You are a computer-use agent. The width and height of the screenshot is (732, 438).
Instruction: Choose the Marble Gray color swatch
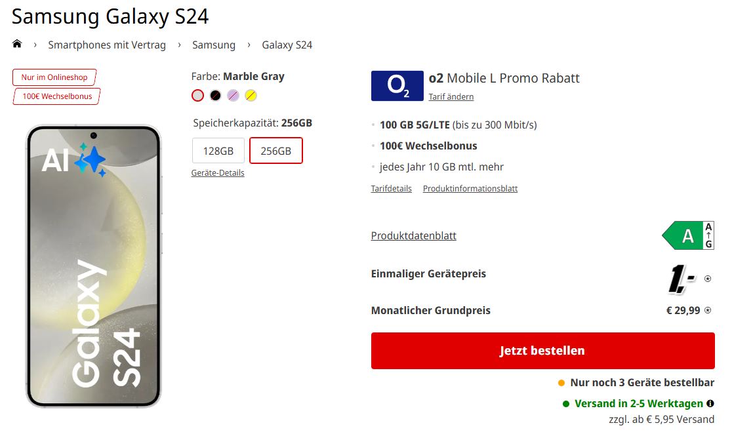[197, 96]
